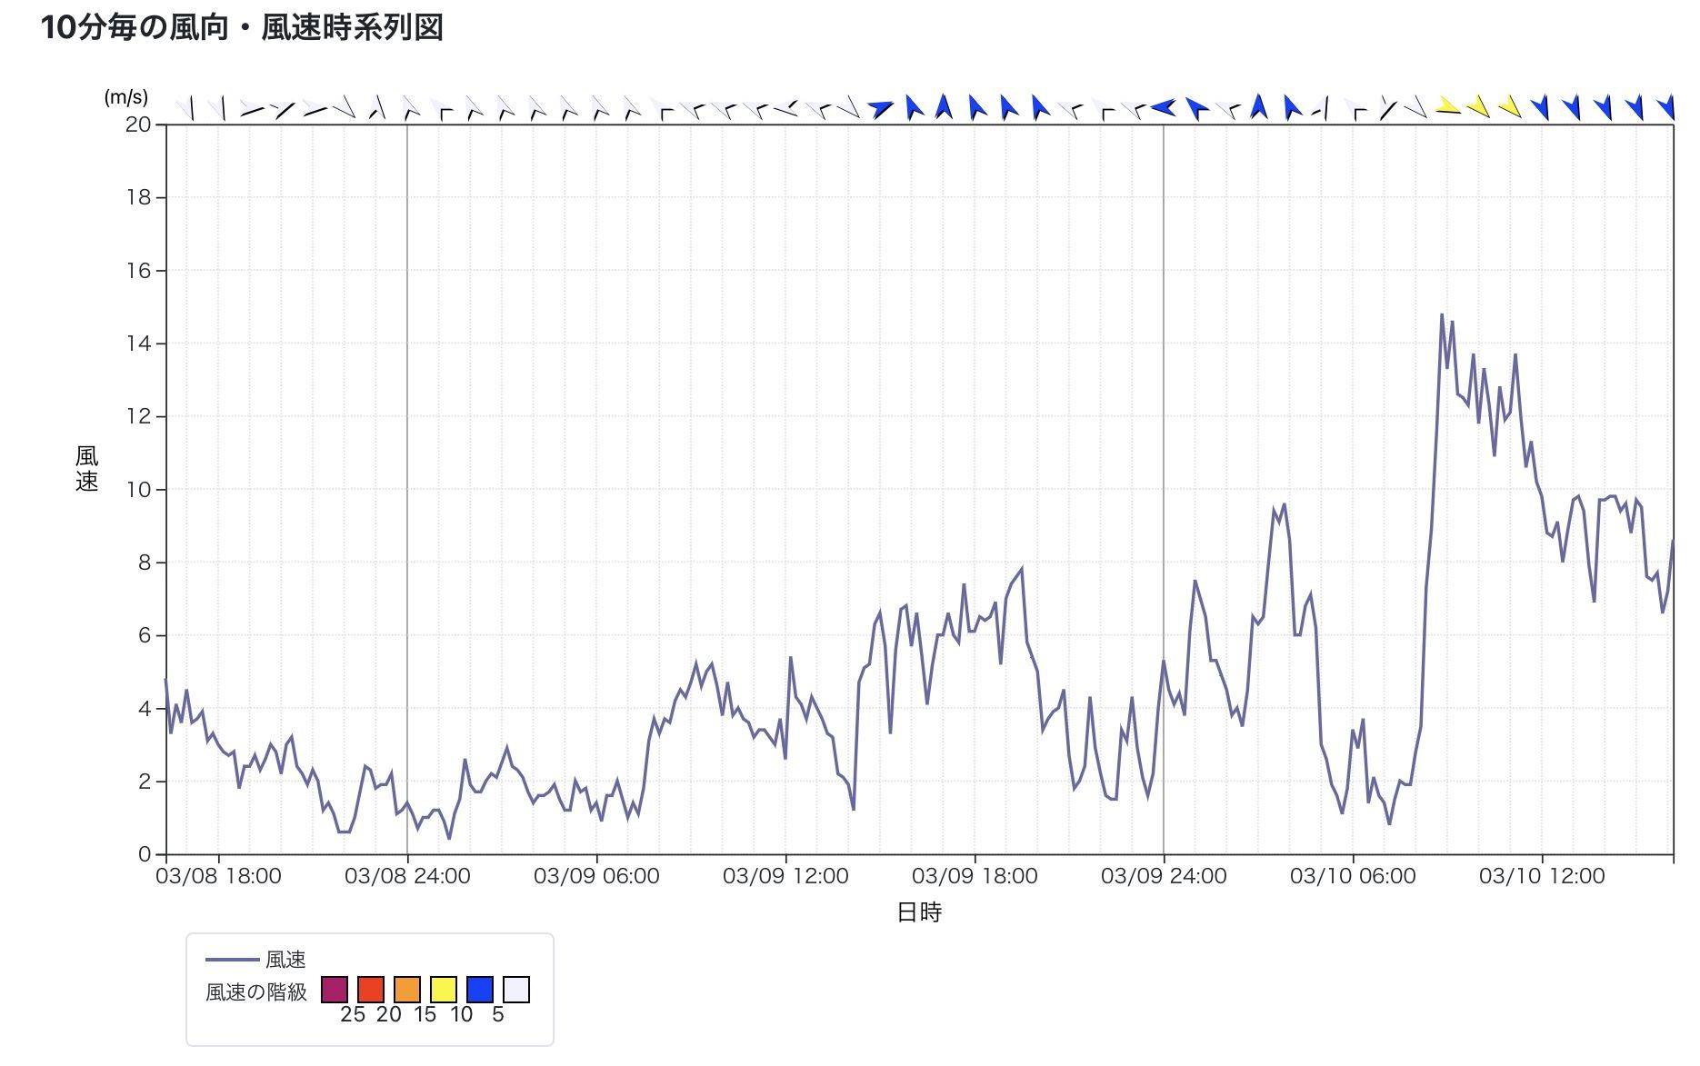
Task: Click the vertical 風速 y-axis title
Action: coord(86,469)
